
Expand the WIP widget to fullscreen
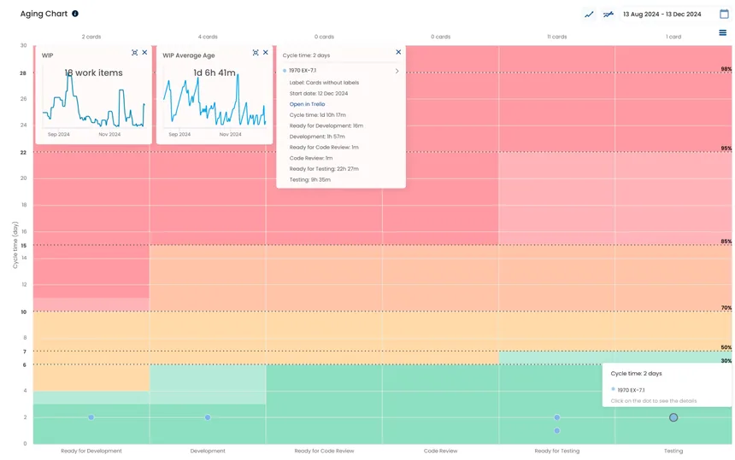134,52
